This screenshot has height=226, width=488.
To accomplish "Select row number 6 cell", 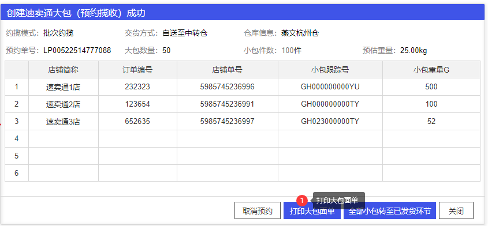I will 17,173.
